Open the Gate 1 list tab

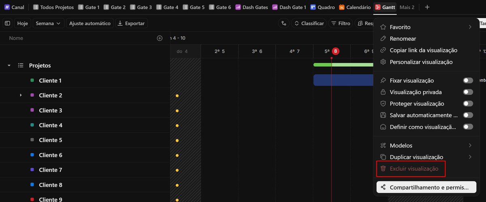89,7
